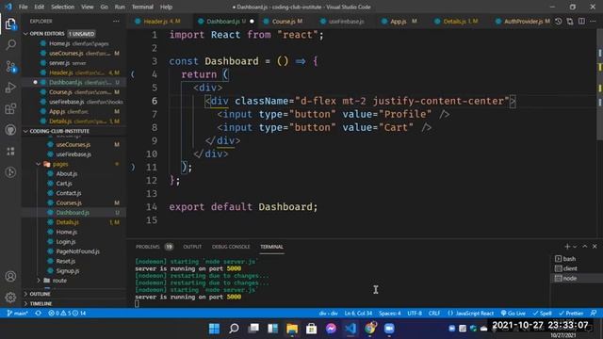603x339 pixels.
Task: Click the Go Live button in status bar
Action: [513, 314]
